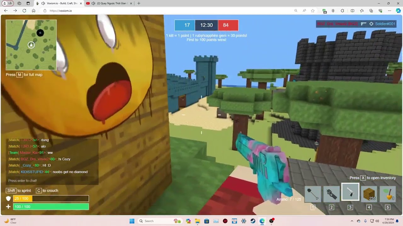Click the C crouch key hint
Image resolution: width=403 pixels, height=226 pixels.
pos(39,191)
